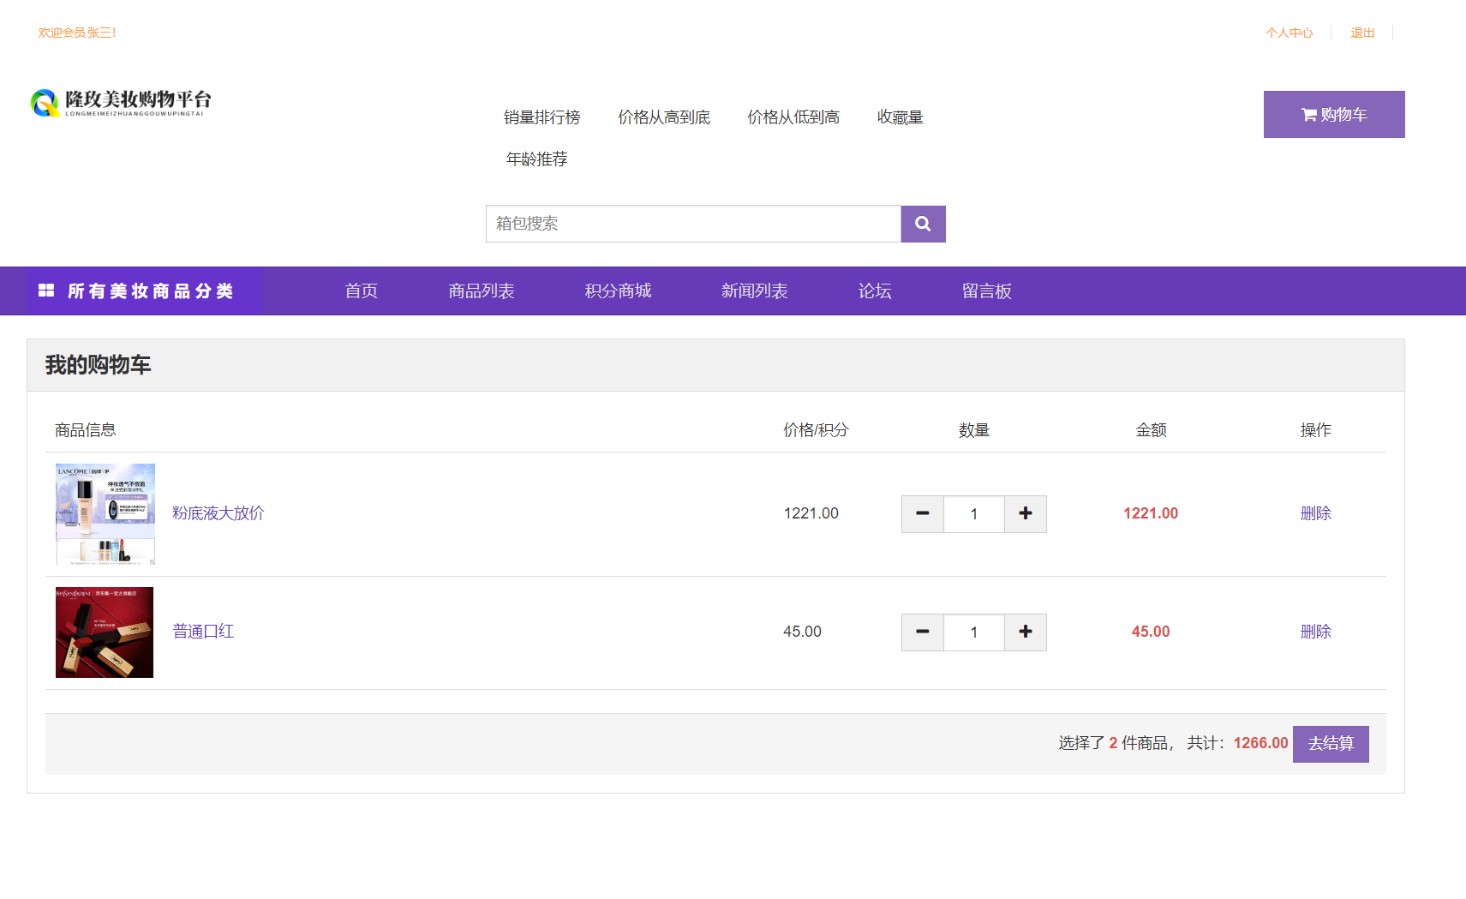
Task: Open 个人中心 personal center link
Action: pos(1289,33)
